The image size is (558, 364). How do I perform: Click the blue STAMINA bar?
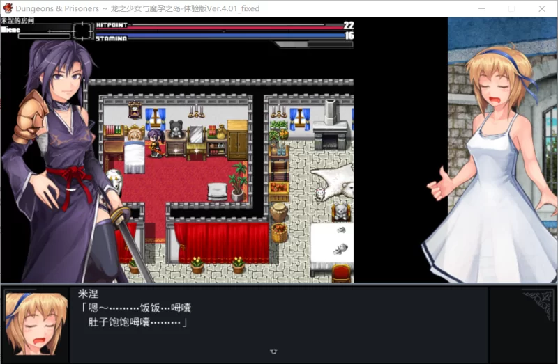coord(220,35)
